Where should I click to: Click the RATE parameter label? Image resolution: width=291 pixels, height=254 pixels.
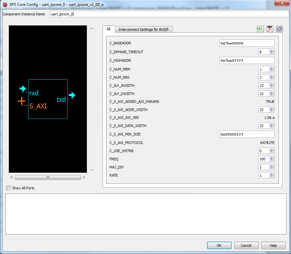tap(114, 175)
